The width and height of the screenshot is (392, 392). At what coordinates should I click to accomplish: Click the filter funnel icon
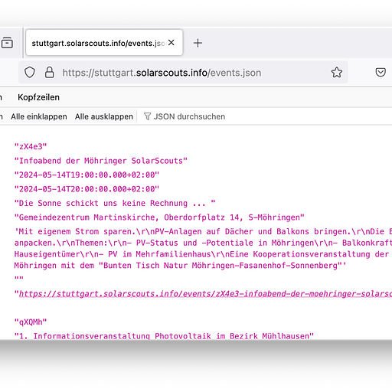[x=147, y=116]
